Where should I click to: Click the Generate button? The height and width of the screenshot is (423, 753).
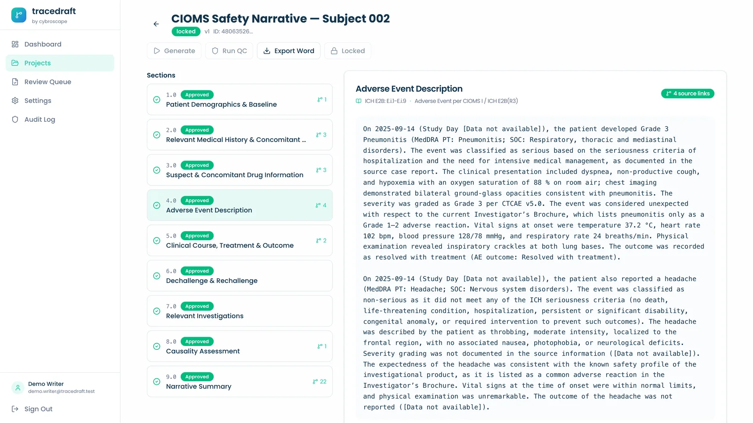(174, 51)
